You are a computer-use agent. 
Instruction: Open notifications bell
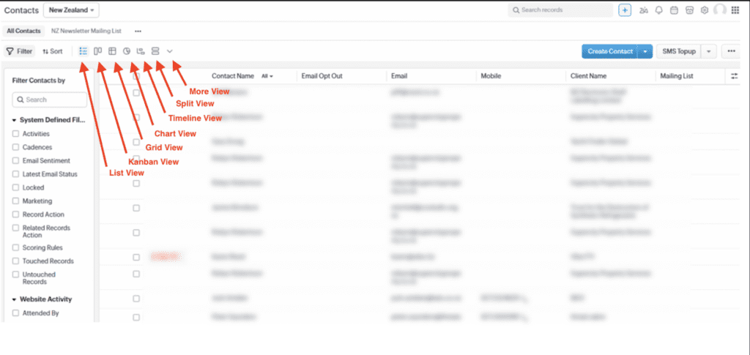tap(659, 10)
